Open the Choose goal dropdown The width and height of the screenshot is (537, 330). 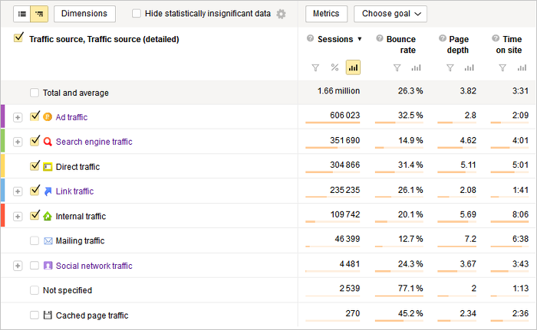pyautogui.click(x=390, y=14)
